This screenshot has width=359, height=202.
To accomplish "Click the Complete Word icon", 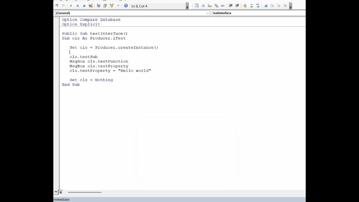I will point(223,6).
